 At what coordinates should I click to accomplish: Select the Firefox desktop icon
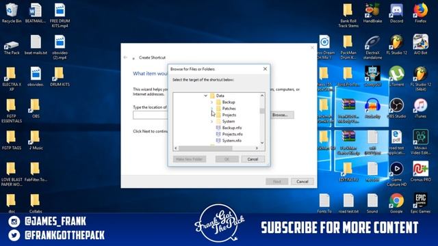(420, 14)
